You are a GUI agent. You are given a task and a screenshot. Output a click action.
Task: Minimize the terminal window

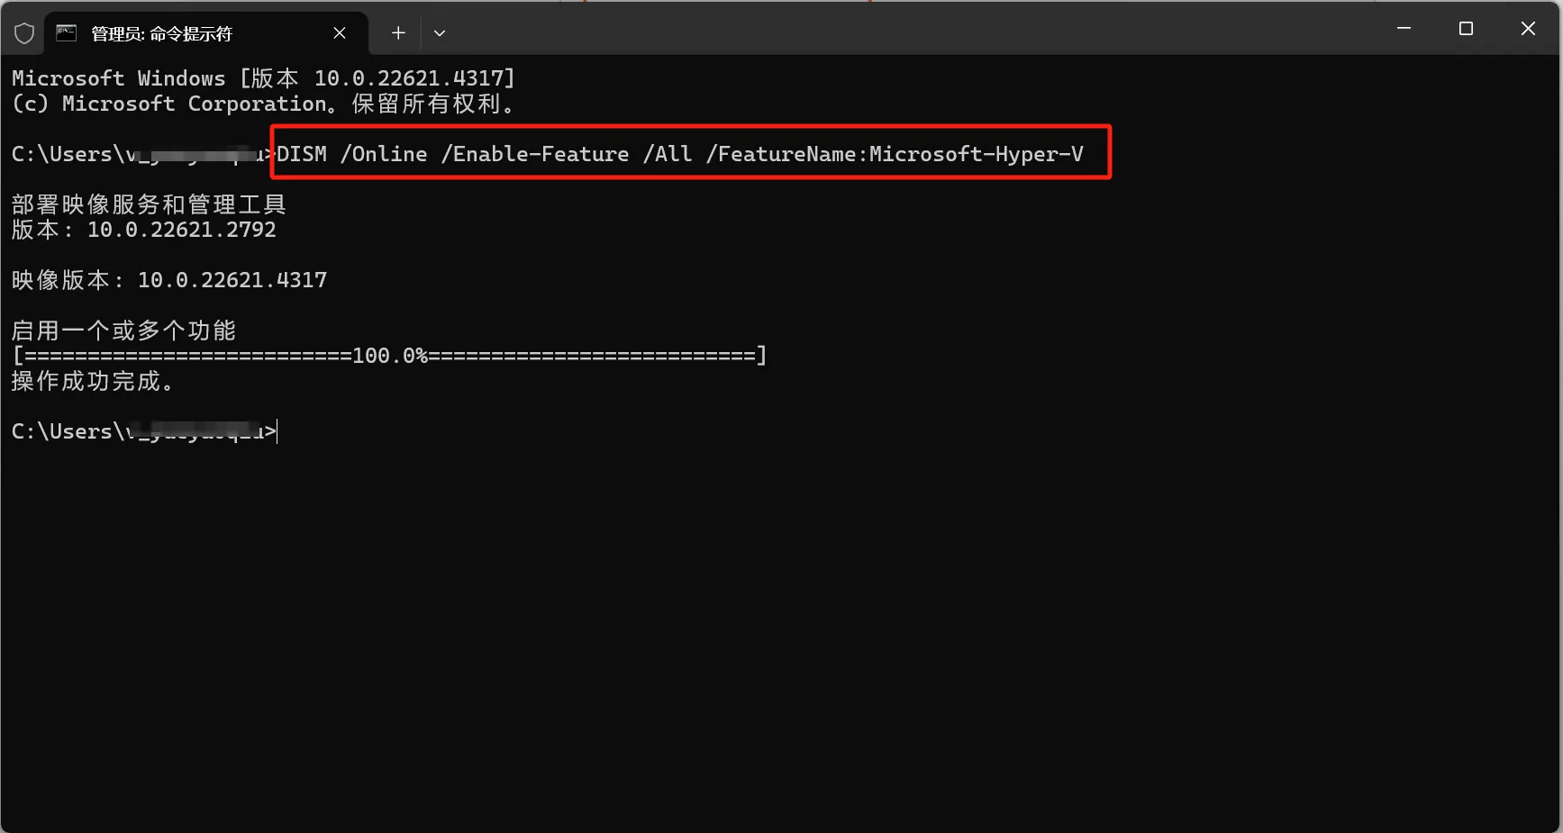tap(1404, 29)
